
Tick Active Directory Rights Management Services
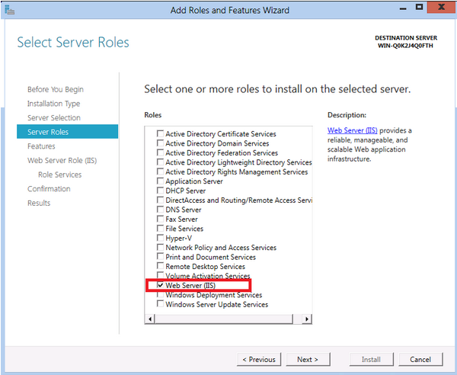pos(160,171)
